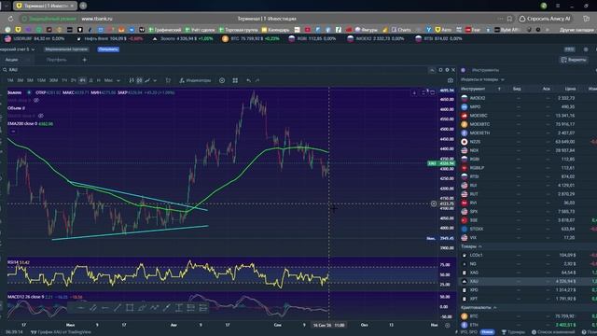Click the Спросить Алису AI button

(545, 19)
